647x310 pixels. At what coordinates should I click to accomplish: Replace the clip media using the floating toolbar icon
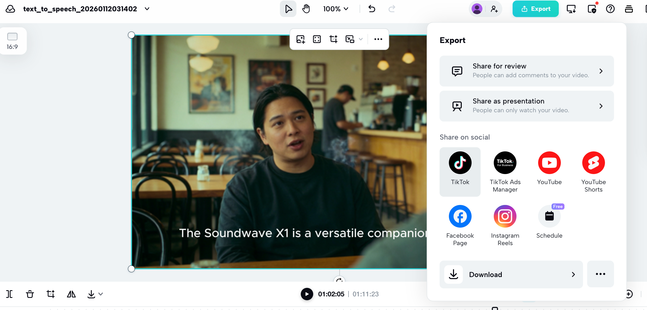(x=300, y=39)
